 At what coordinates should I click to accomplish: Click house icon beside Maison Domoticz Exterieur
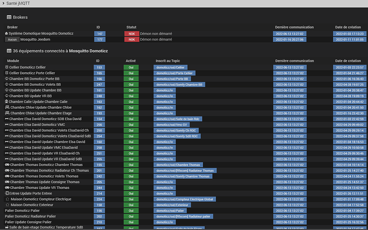point(7,205)
